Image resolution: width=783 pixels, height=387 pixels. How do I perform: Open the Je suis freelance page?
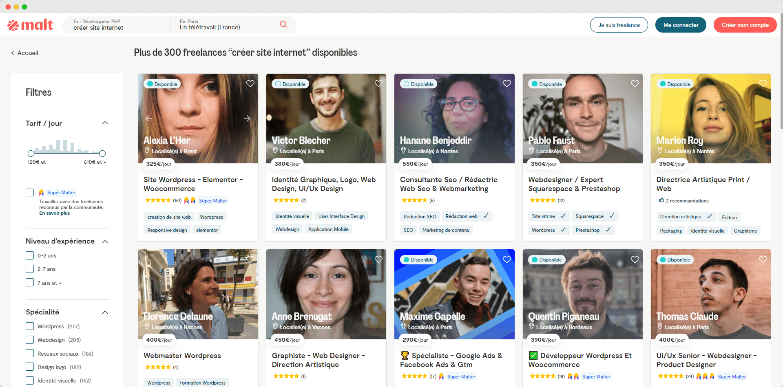pos(619,25)
